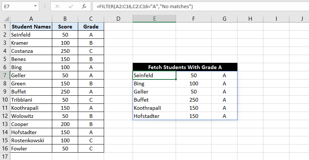Select the Kramer name cell
Image resolution: width=309 pixels, height=160 pixels.
coord(31,43)
